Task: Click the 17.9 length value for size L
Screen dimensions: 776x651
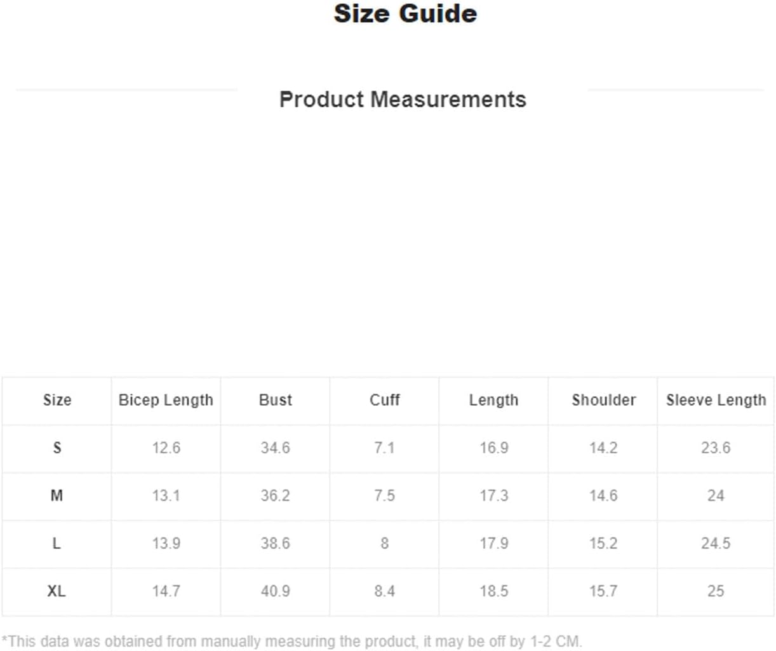Action: click(493, 543)
